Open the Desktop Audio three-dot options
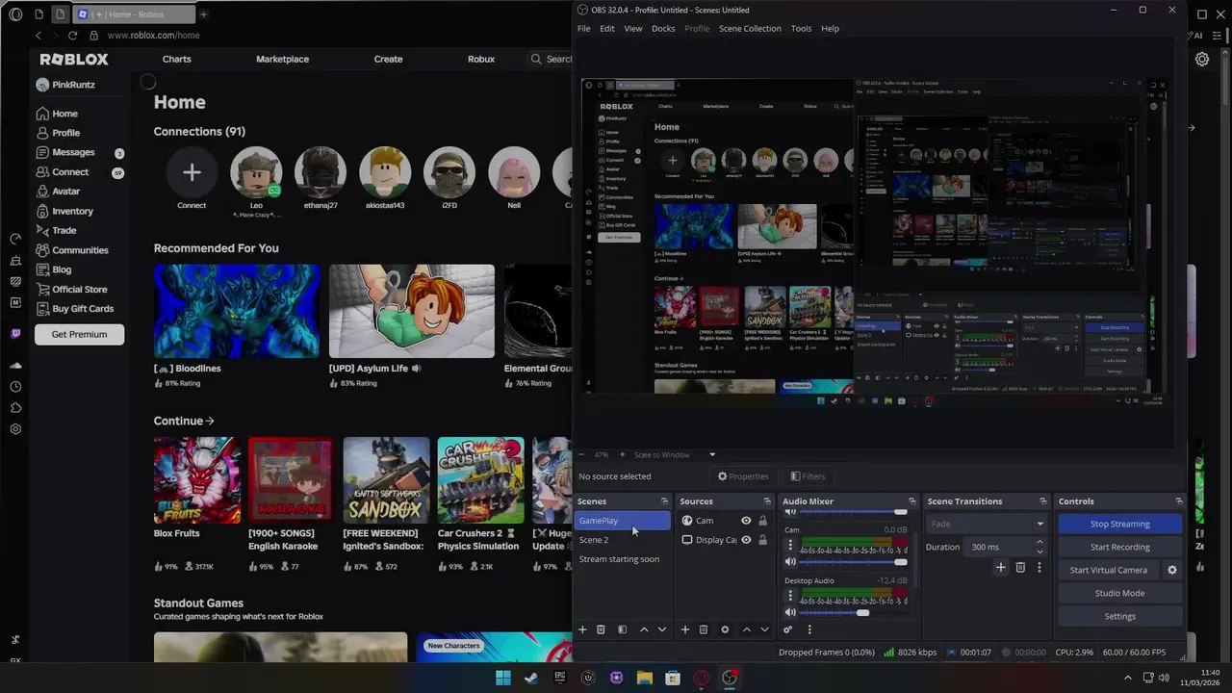This screenshot has width=1232, height=693. point(790,596)
